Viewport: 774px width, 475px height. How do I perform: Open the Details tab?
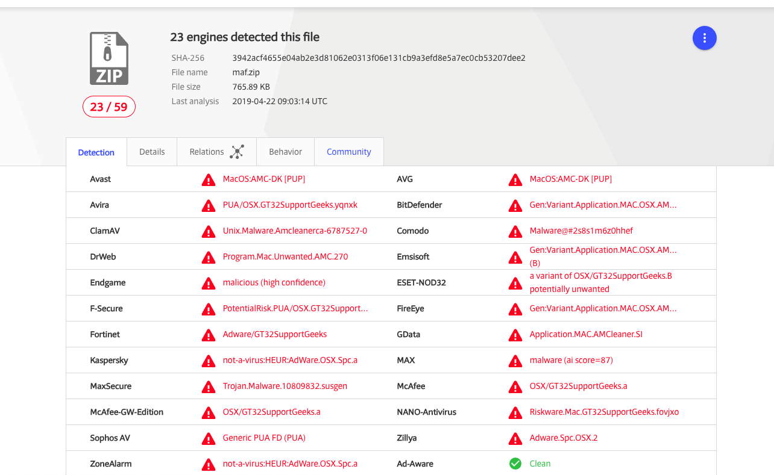tap(152, 152)
